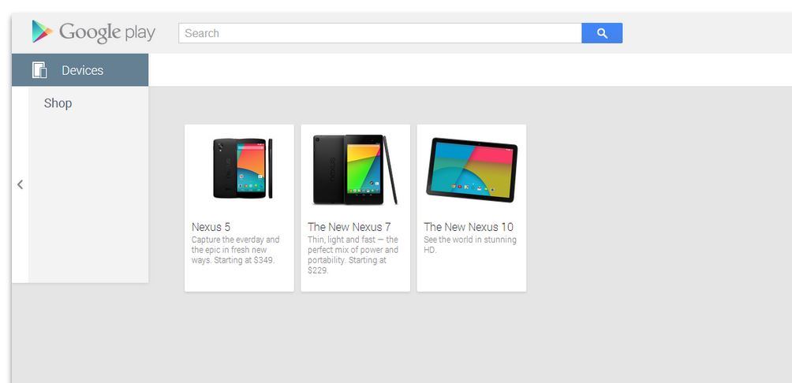Click 'Capture the everday and the epic' description
The image size is (792, 383).
(x=235, y=251)
